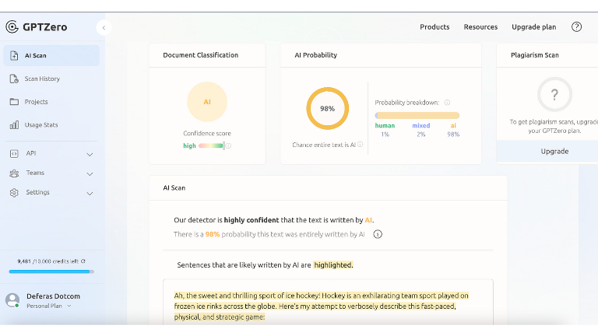The image size is (598, 336).
Task: Click the 98% AI probability ring
Action: click(327, 109)
